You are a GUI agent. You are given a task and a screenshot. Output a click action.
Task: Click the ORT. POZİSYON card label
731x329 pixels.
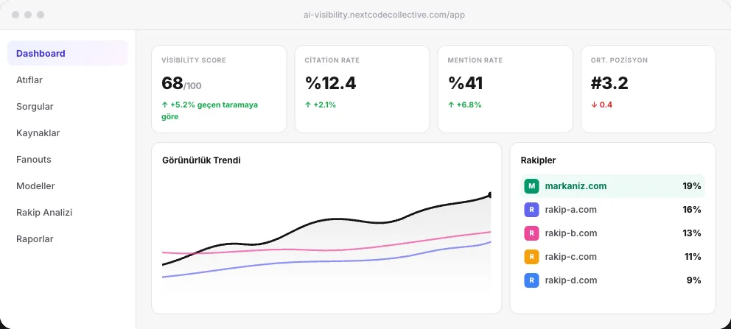coord(619,60)
